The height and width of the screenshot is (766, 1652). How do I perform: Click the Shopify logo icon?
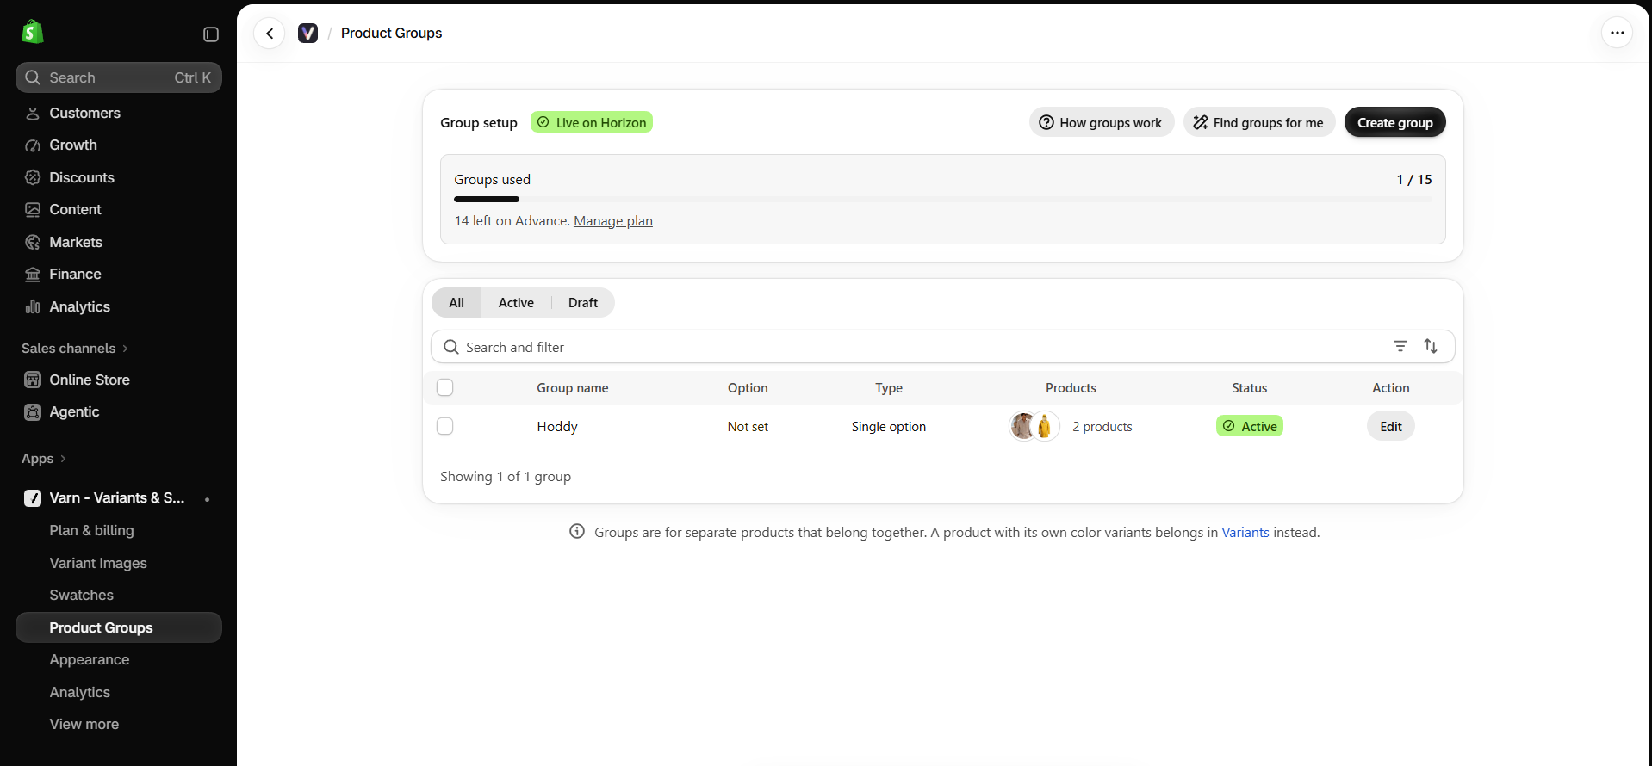33,32
